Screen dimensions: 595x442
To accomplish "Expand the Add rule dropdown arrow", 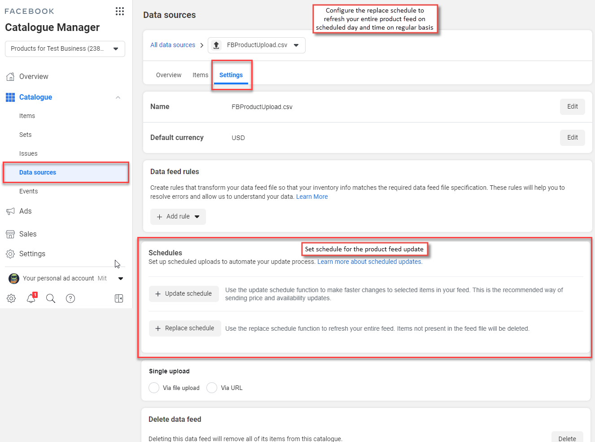I will (x=197, y=217).
